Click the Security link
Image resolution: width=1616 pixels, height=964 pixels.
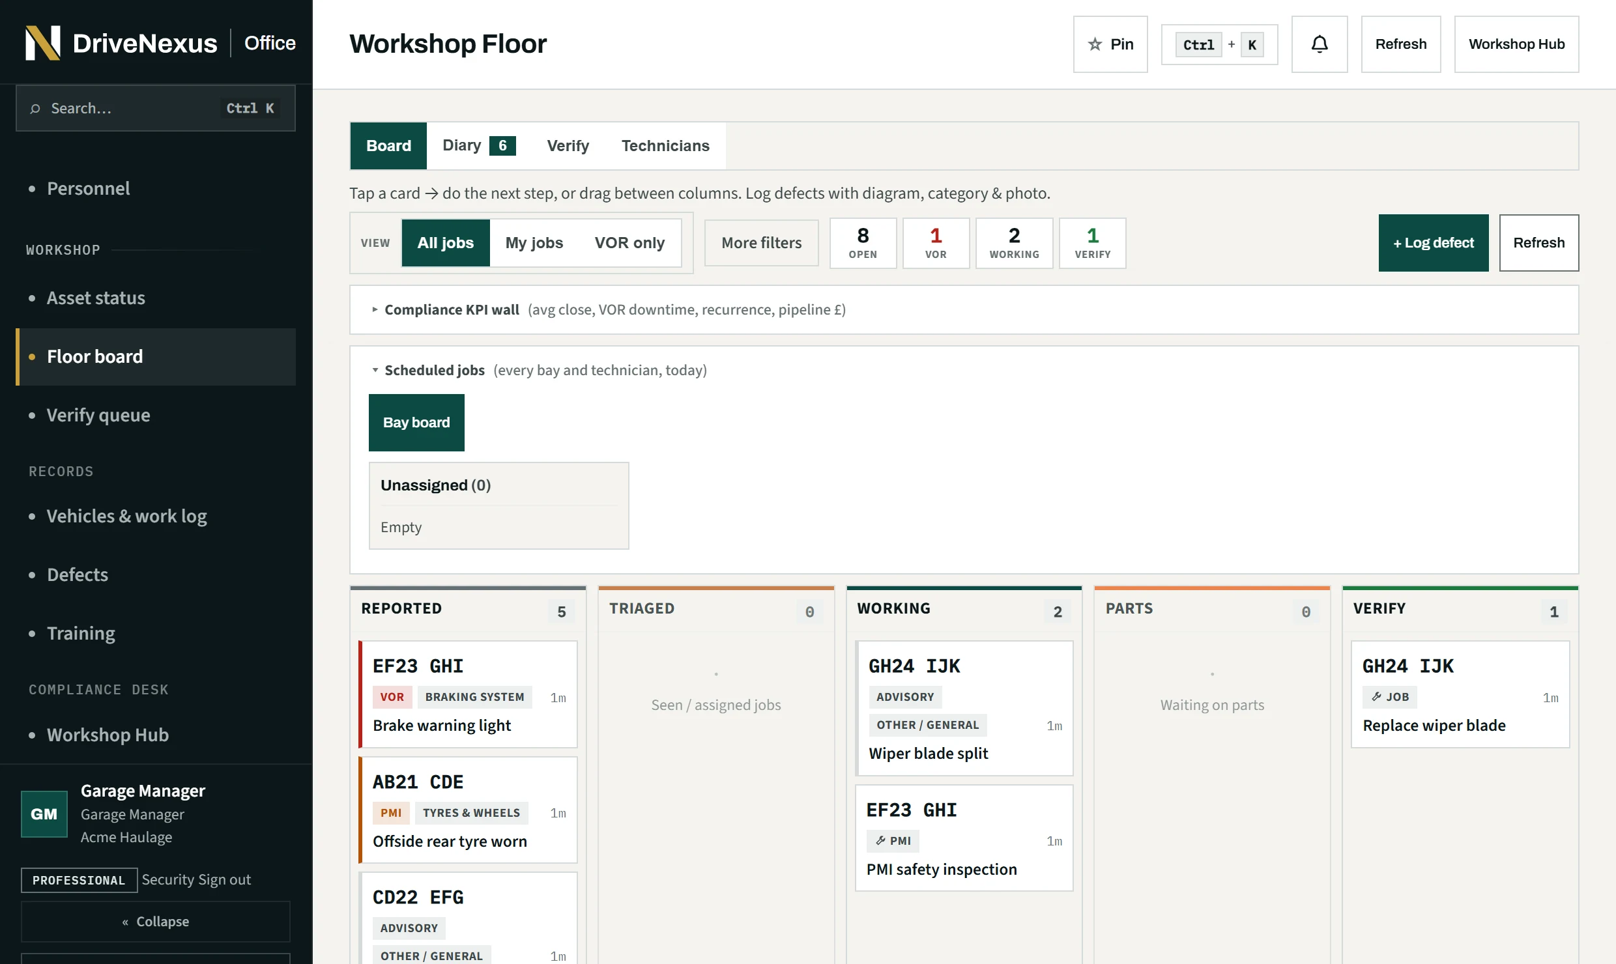(x=168, y=880)
